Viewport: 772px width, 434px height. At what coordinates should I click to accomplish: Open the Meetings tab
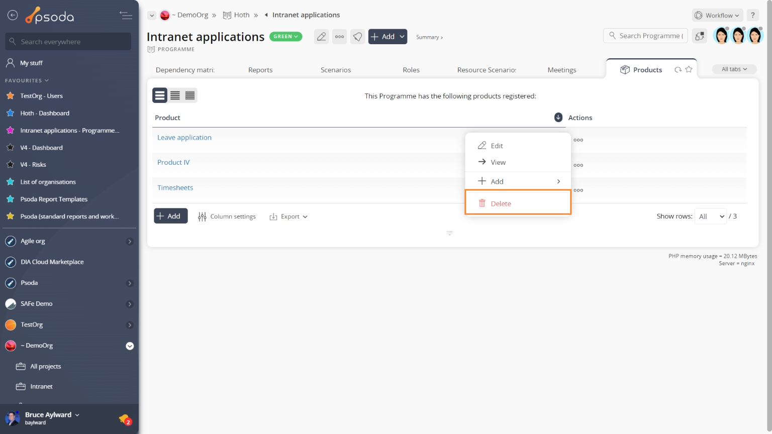[561, 70]
